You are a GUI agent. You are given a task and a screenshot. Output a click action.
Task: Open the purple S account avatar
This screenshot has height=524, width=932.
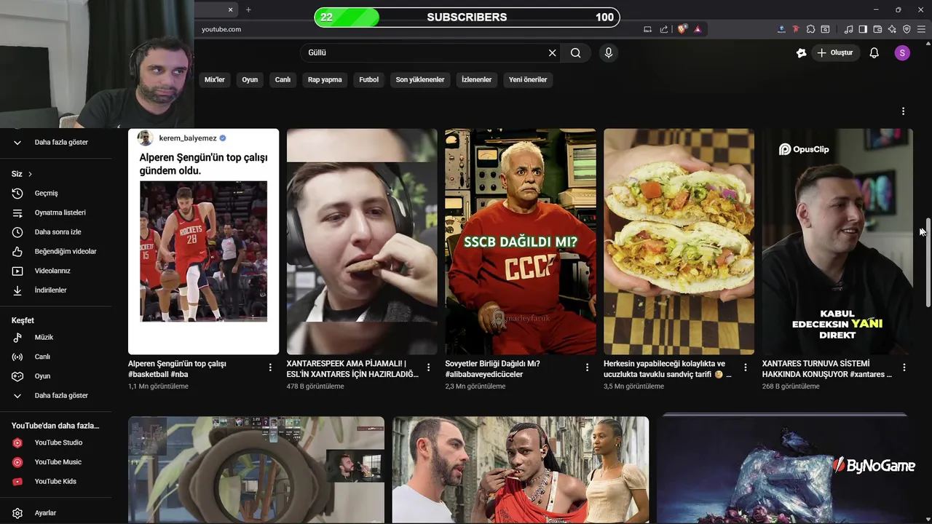pos(902,52)
